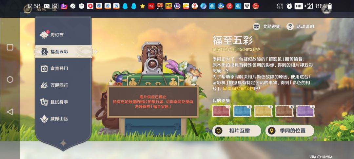The image size is (354, 159).
Task: Tap the HD call status indicator
Action: [x=299, y=6]
